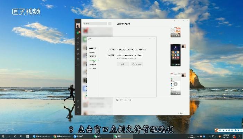Switch to the WeChat taskbar button
This screenshot has height=139, width=243.
pyautogui.click(x=103, y=137)
